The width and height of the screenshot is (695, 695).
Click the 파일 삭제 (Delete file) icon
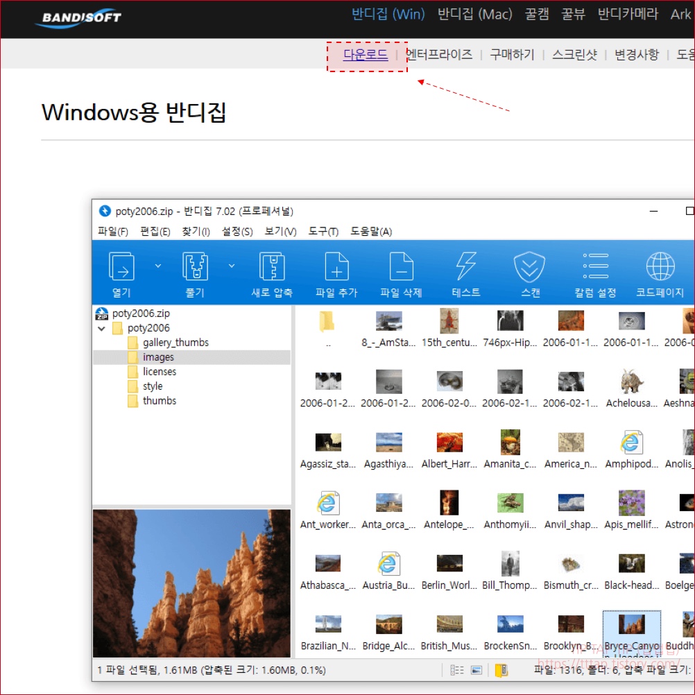pyautogui.click(x=401, y=267)
